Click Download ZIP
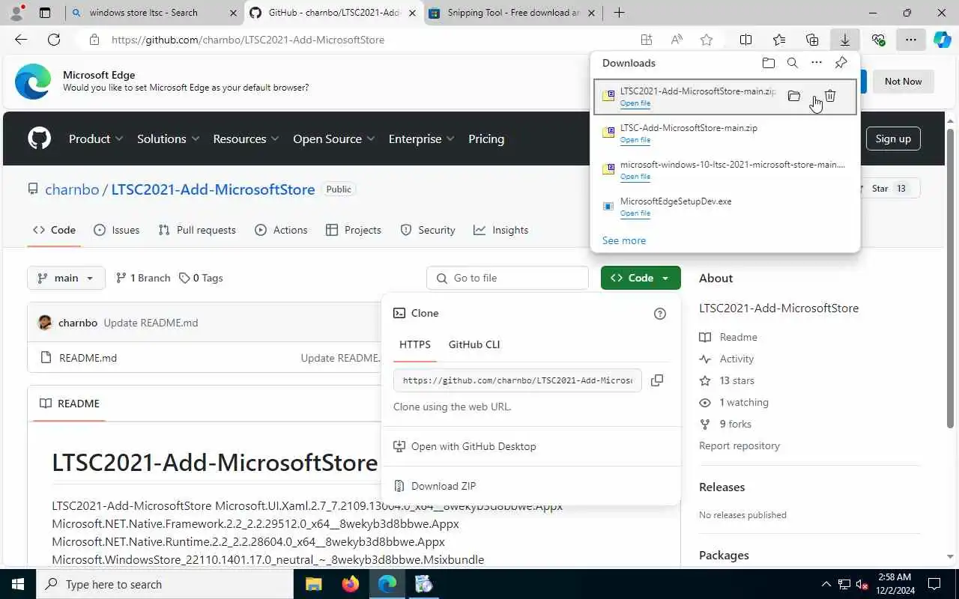This screenshot has width=959, height=599. click(444, 486)
